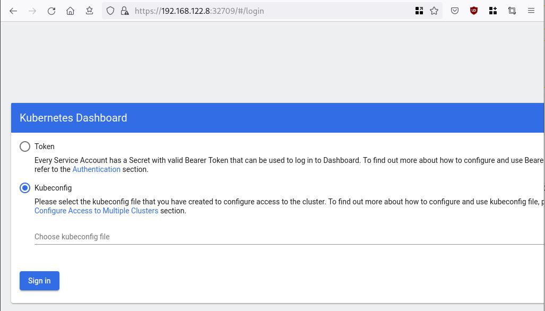Go to the browser home page
The height and width of the screenshot is (311, 545).
70,11
